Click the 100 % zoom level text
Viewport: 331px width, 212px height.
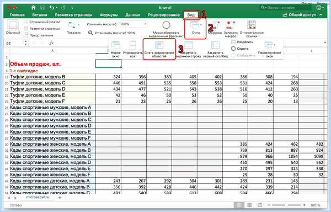[x=315, y=205]
